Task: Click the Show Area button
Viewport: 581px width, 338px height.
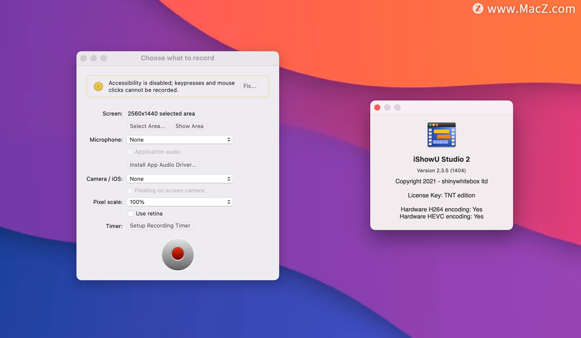Action: (x=189, y=126)
